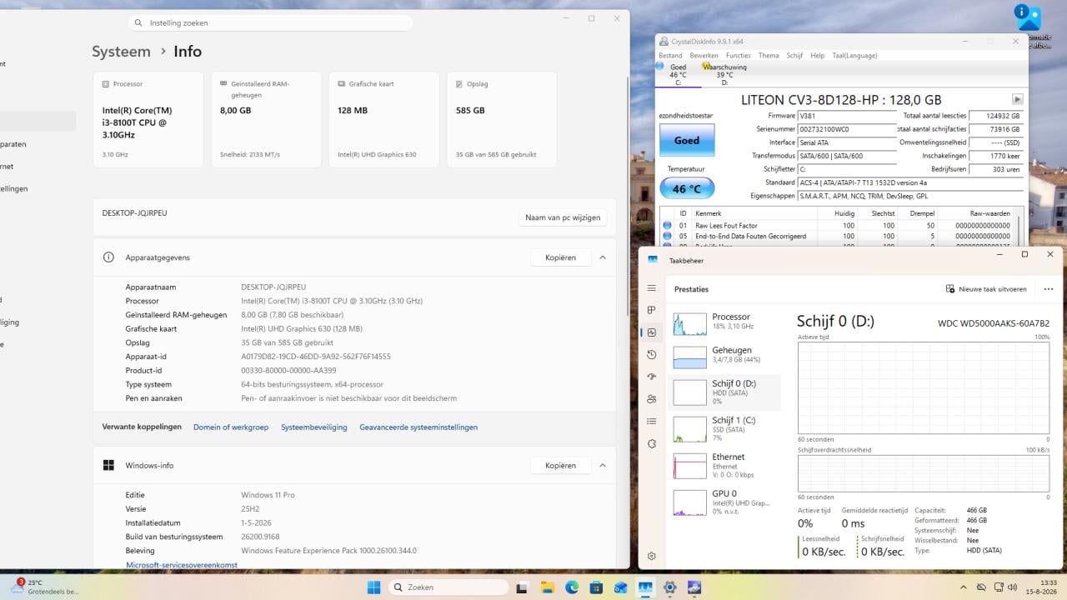Screen dimensions: 1067x600
Task: Open Task Manager hamburger navigation menu
Action: 652,288
